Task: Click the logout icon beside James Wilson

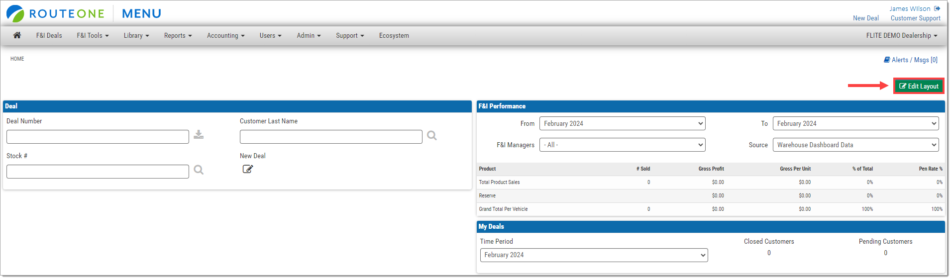Action: 937,8
